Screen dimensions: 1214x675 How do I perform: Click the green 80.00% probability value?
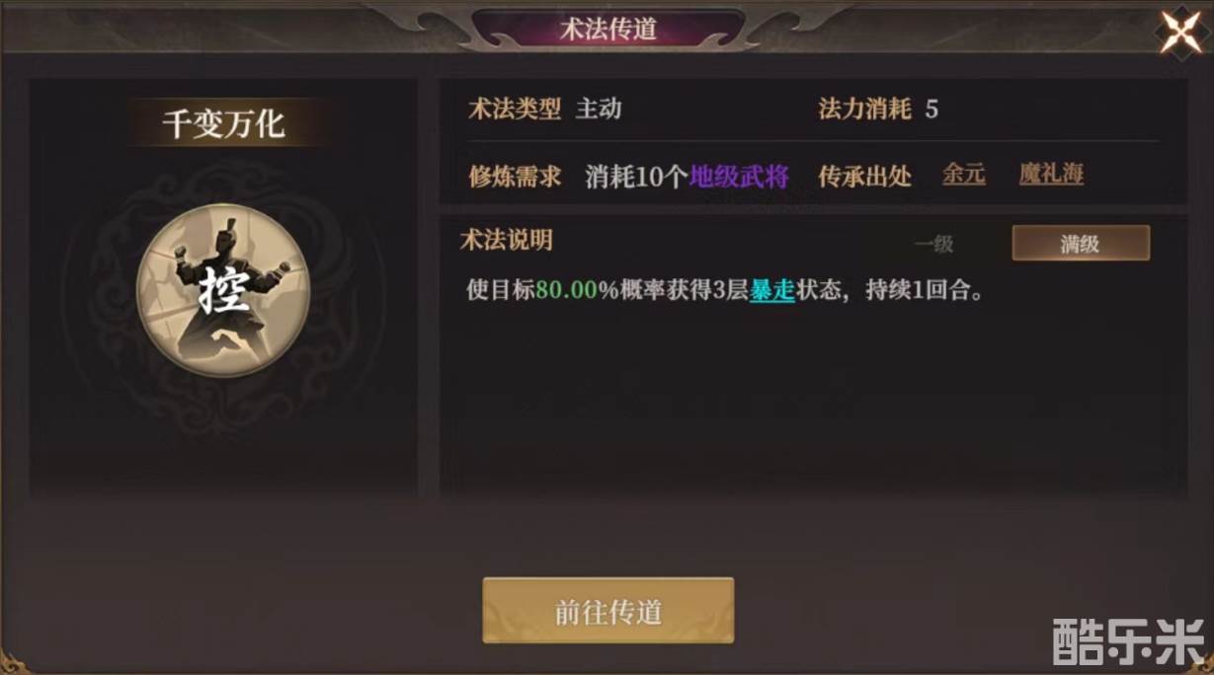[576, 291]
